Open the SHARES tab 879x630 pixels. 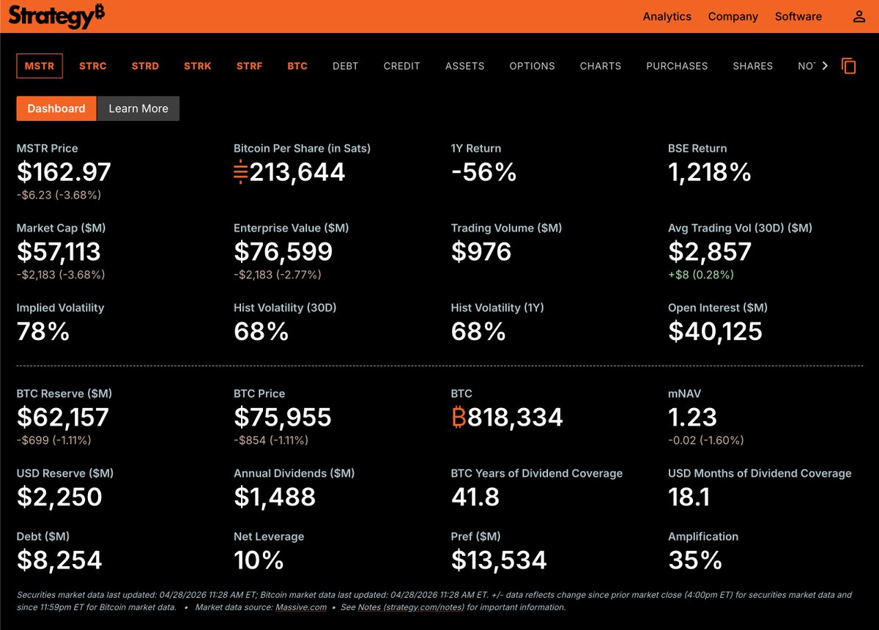tap(753, 66)
